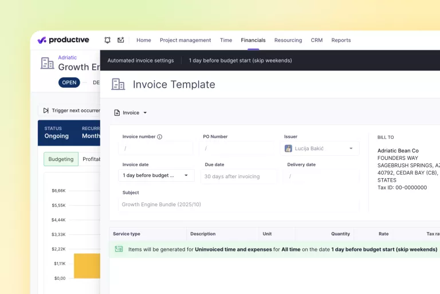Click the Trigger next occurrence play icon
Image resolution: width=440 pixels, height=294 pixels.
click(x=46, y=111)
